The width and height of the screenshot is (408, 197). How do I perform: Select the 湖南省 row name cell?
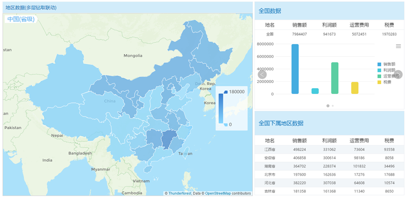coord(270,166)
